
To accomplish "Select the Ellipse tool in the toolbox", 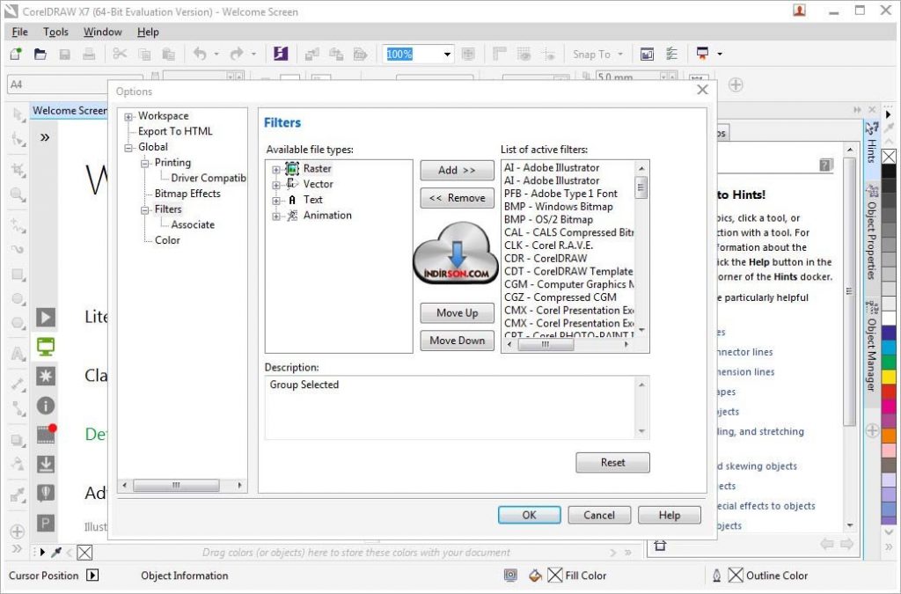I will pyautogui.click(x=18, y=298).
